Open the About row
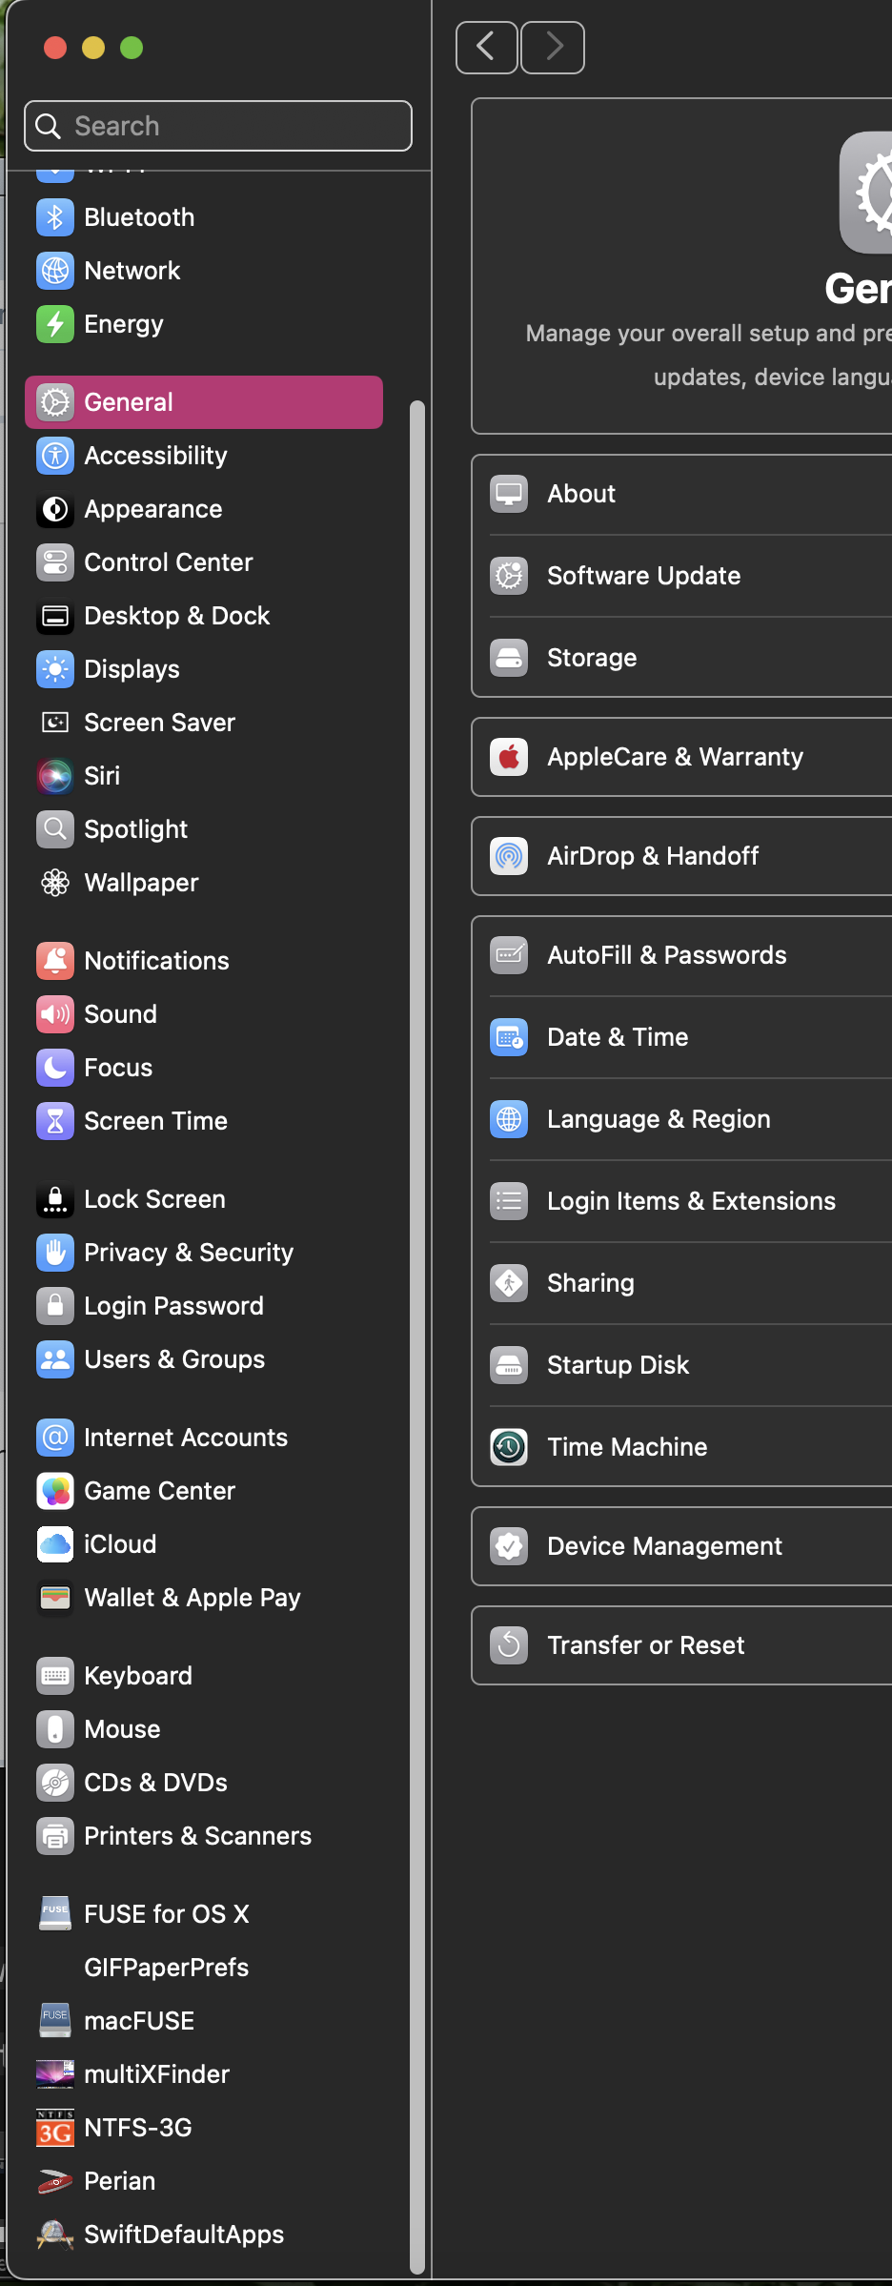 pos(682,494)
